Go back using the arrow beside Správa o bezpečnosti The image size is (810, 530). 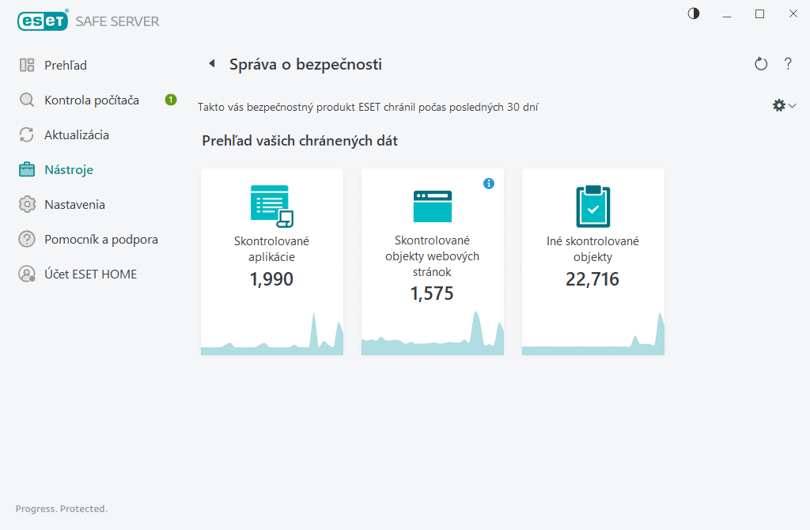[211, 64]
